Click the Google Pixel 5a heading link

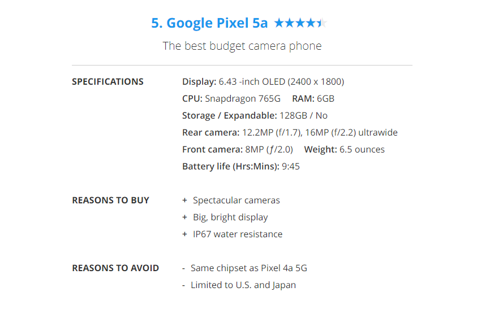coord(209,23)
